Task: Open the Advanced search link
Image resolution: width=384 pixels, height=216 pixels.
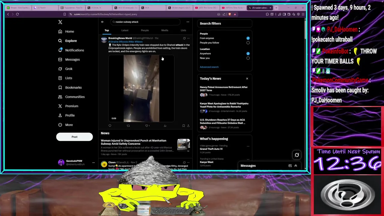Action: click(209, 67)
